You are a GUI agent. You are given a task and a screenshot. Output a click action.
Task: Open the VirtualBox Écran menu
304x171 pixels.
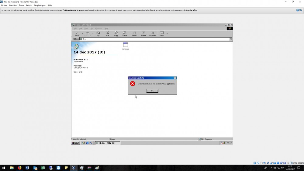[x=21, y=5]
